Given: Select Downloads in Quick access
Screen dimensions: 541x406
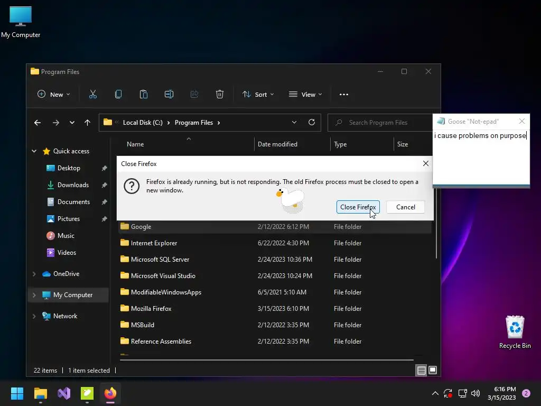Looking at the screenshot, I should 73,185.
